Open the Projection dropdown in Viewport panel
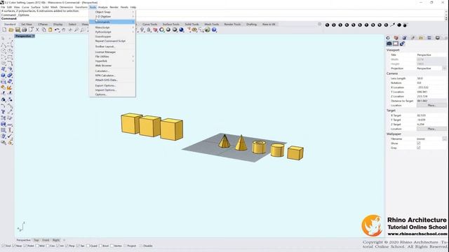The height and width of the screenshot is (252, 449). point(444,69)
